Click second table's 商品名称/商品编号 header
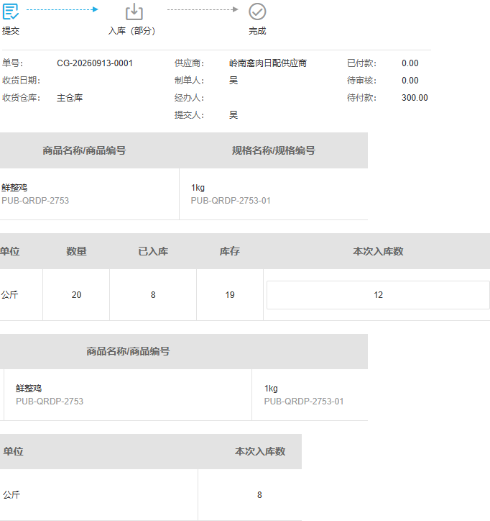Viewport: 490px width, 521px height. click(x=128, y=351)
